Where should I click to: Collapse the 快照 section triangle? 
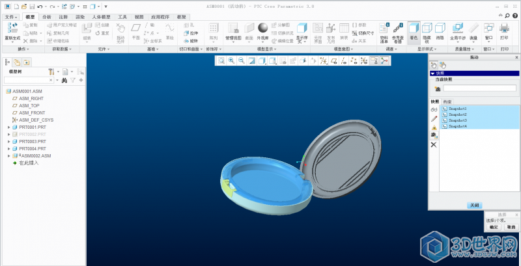pos(432,73)
